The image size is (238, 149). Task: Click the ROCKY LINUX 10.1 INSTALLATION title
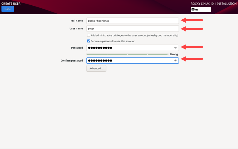(x=214, y=4)
